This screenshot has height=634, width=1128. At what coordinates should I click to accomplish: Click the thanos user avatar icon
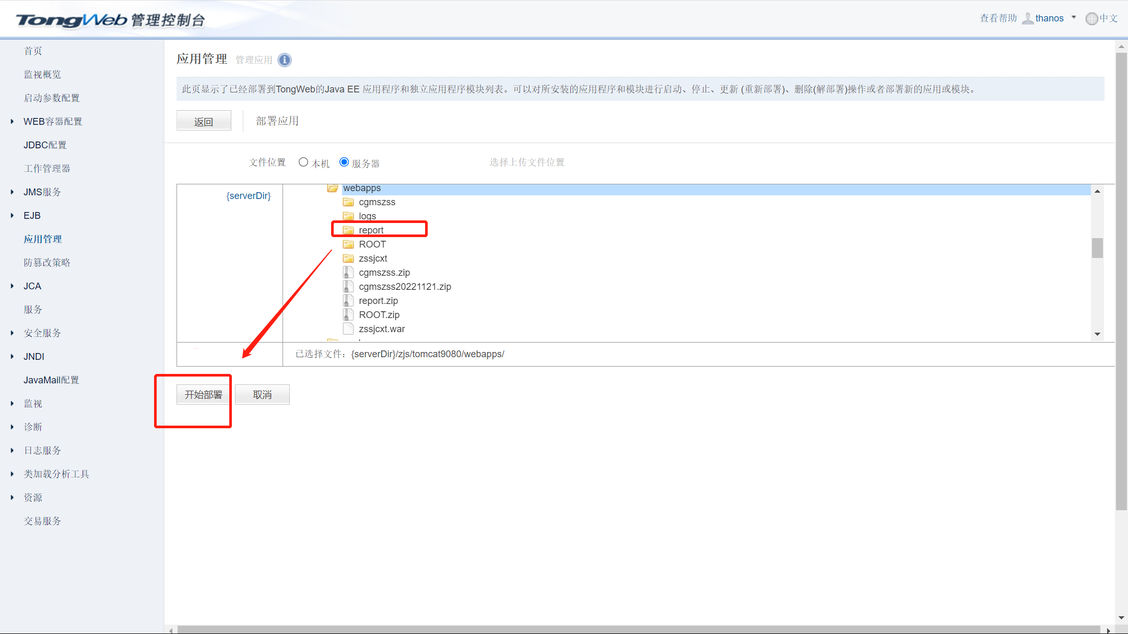pyautogui.click(x=1027, y=18)
